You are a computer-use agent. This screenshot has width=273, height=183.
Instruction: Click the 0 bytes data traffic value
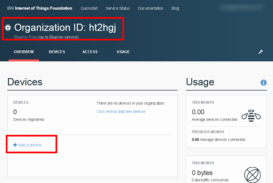point(202,173)
